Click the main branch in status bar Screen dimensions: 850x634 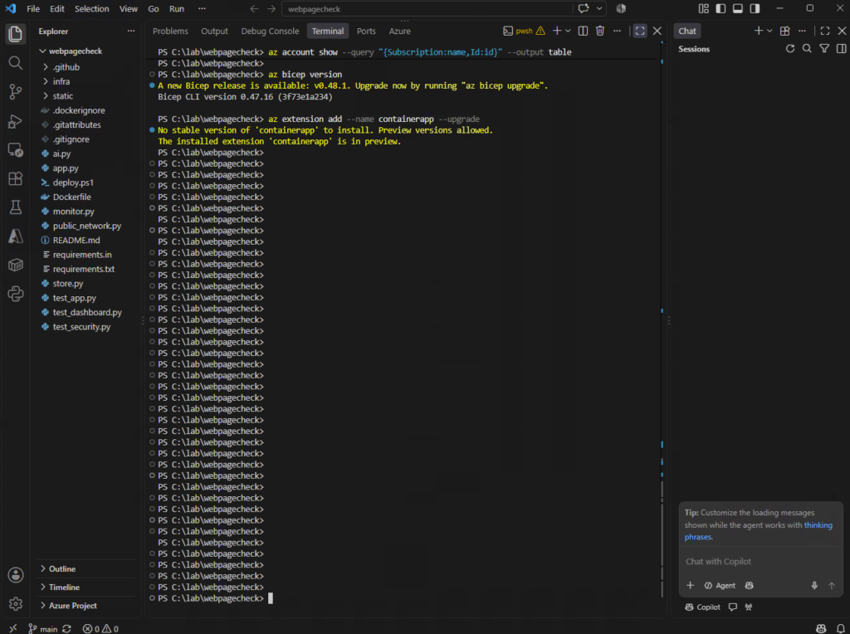pyautogui.click(x=43, y=628)
